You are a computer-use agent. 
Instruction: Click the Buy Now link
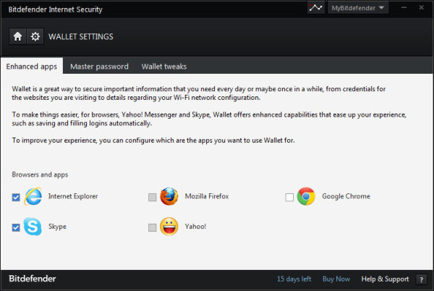(x=336, y=279)
